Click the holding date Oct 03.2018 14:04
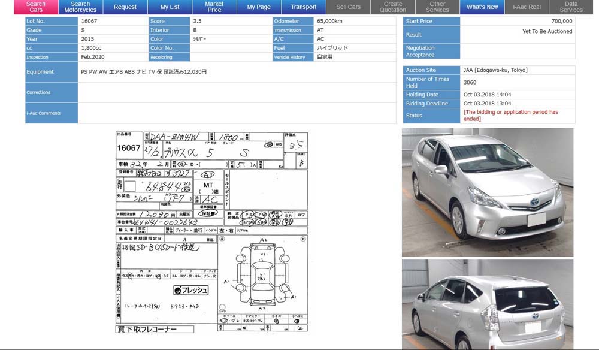The image size is (599, 350). tap(487, 94)
